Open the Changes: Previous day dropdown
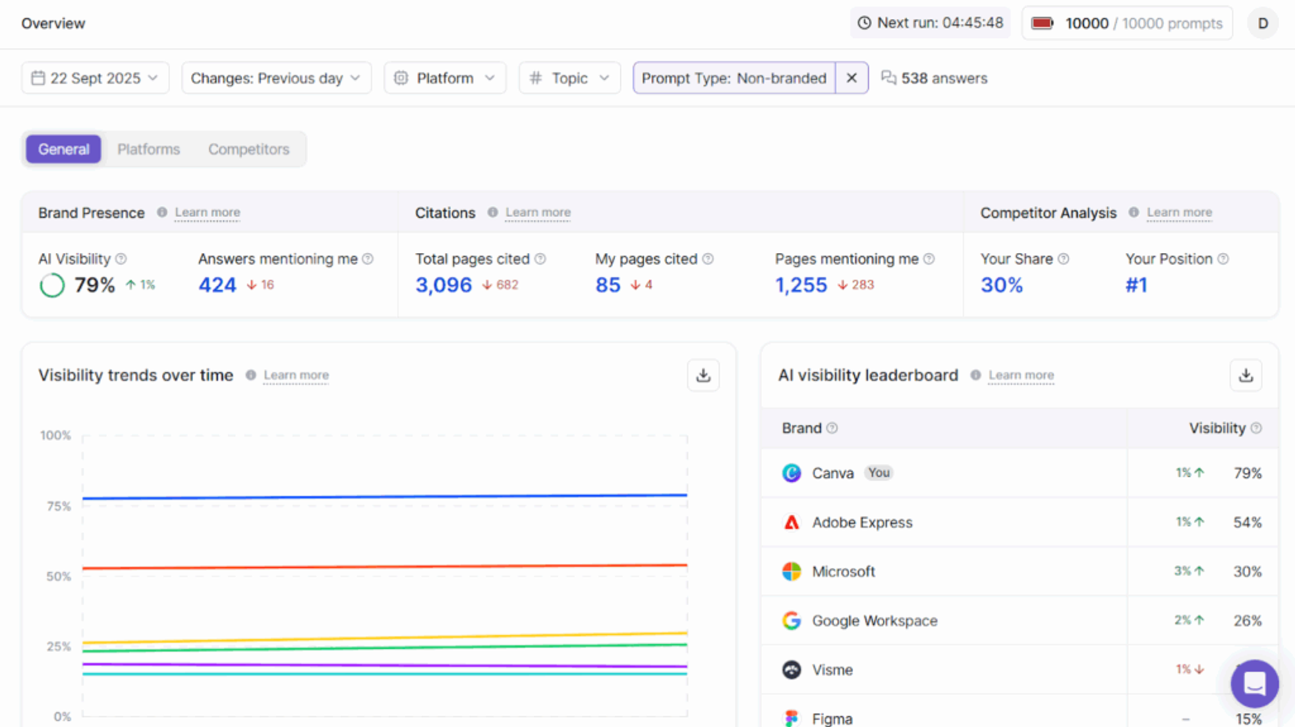The height and width of the screenshot is (727, 1295). point(276,78)
